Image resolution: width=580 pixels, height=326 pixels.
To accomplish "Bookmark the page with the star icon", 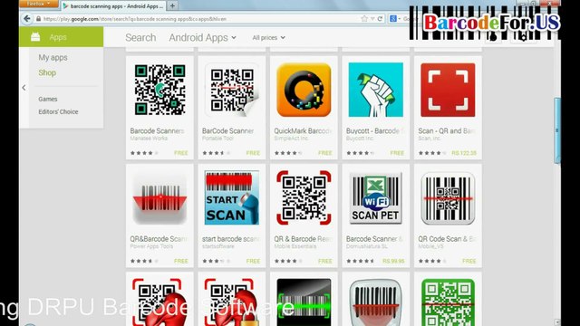I will 364,18.
